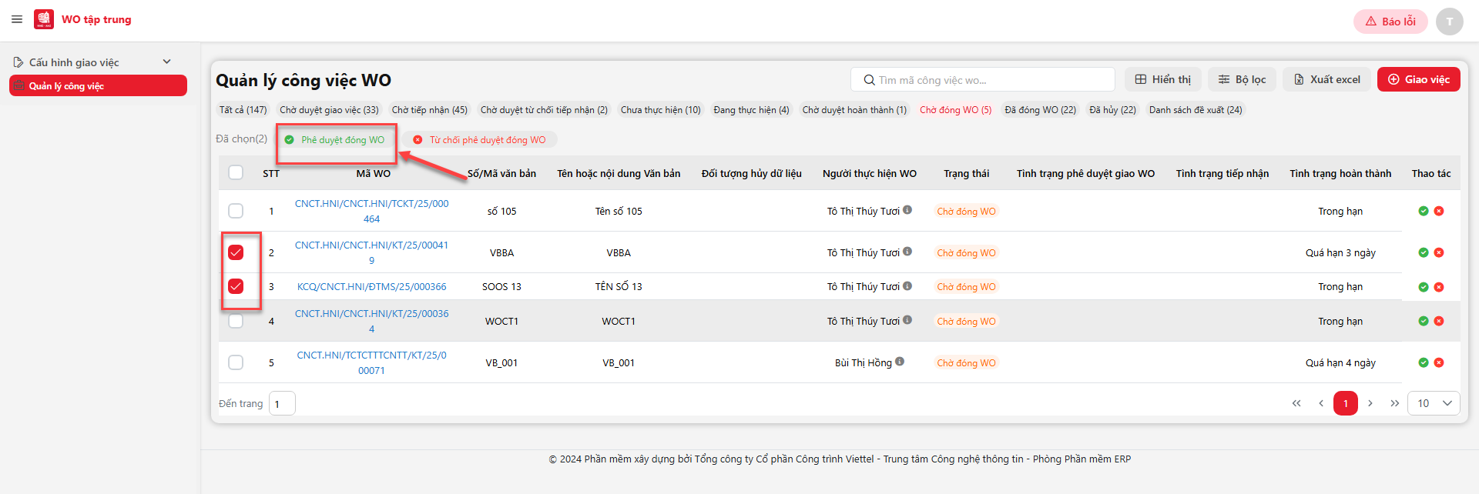Focus the Tìm mã công việc search field
Image resolution: width=1479 pixels, height=494 pixels.
click(983, 79)
